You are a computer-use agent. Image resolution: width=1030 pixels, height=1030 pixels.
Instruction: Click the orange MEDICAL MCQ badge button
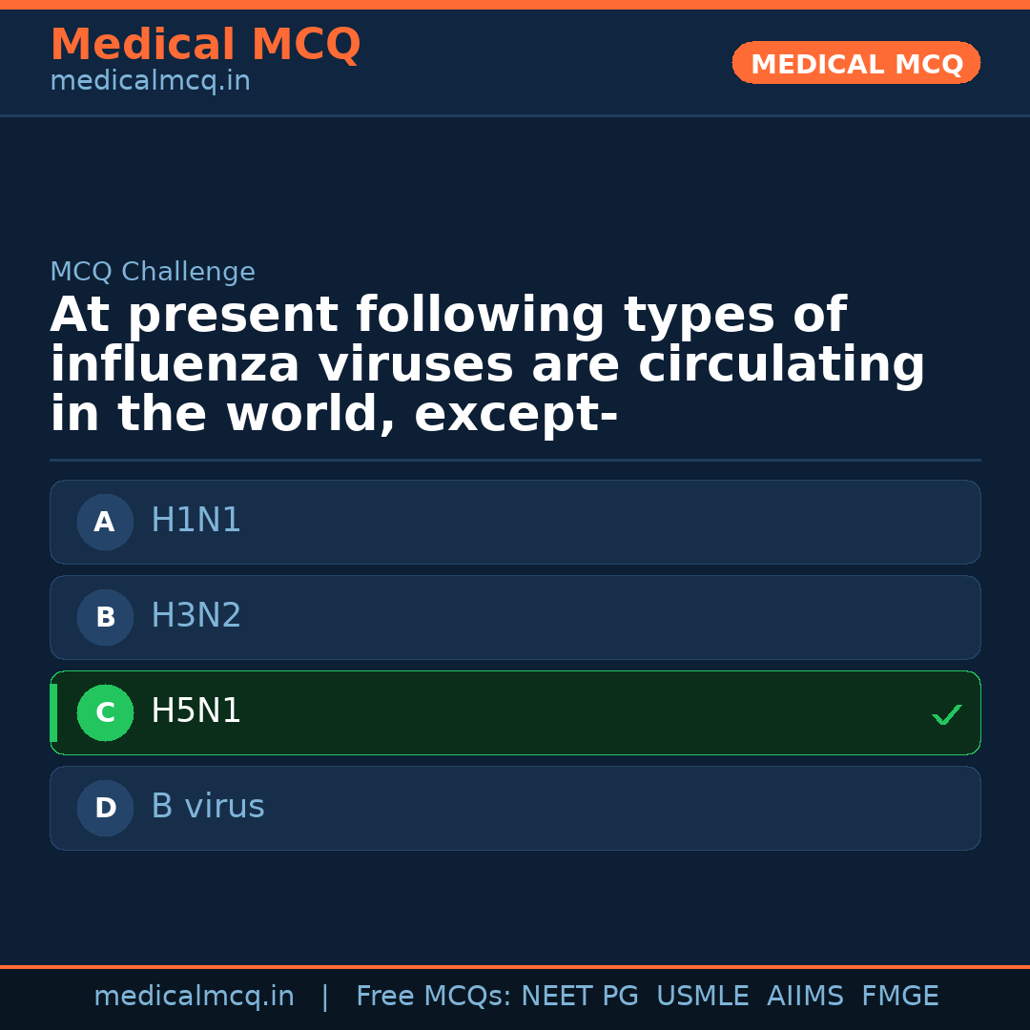(x=855, y=64)
